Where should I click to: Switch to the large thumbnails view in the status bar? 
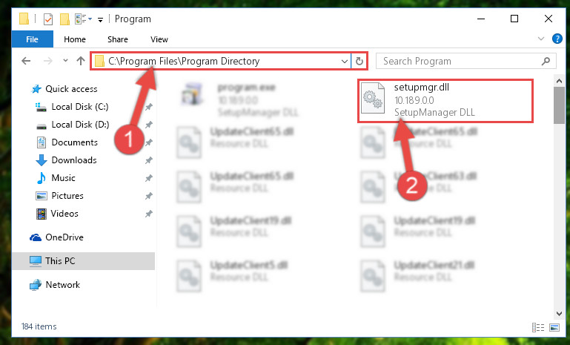pos(554,327)
